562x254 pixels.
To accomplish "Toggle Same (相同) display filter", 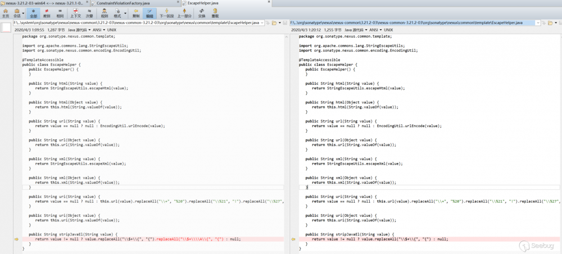I will coord(60,13).
